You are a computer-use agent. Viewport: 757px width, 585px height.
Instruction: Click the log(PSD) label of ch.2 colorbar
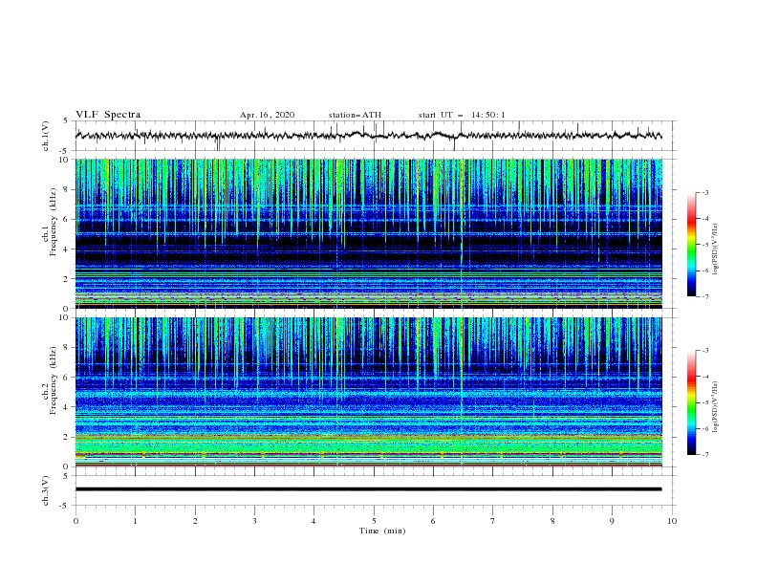[x=715, y=407]
